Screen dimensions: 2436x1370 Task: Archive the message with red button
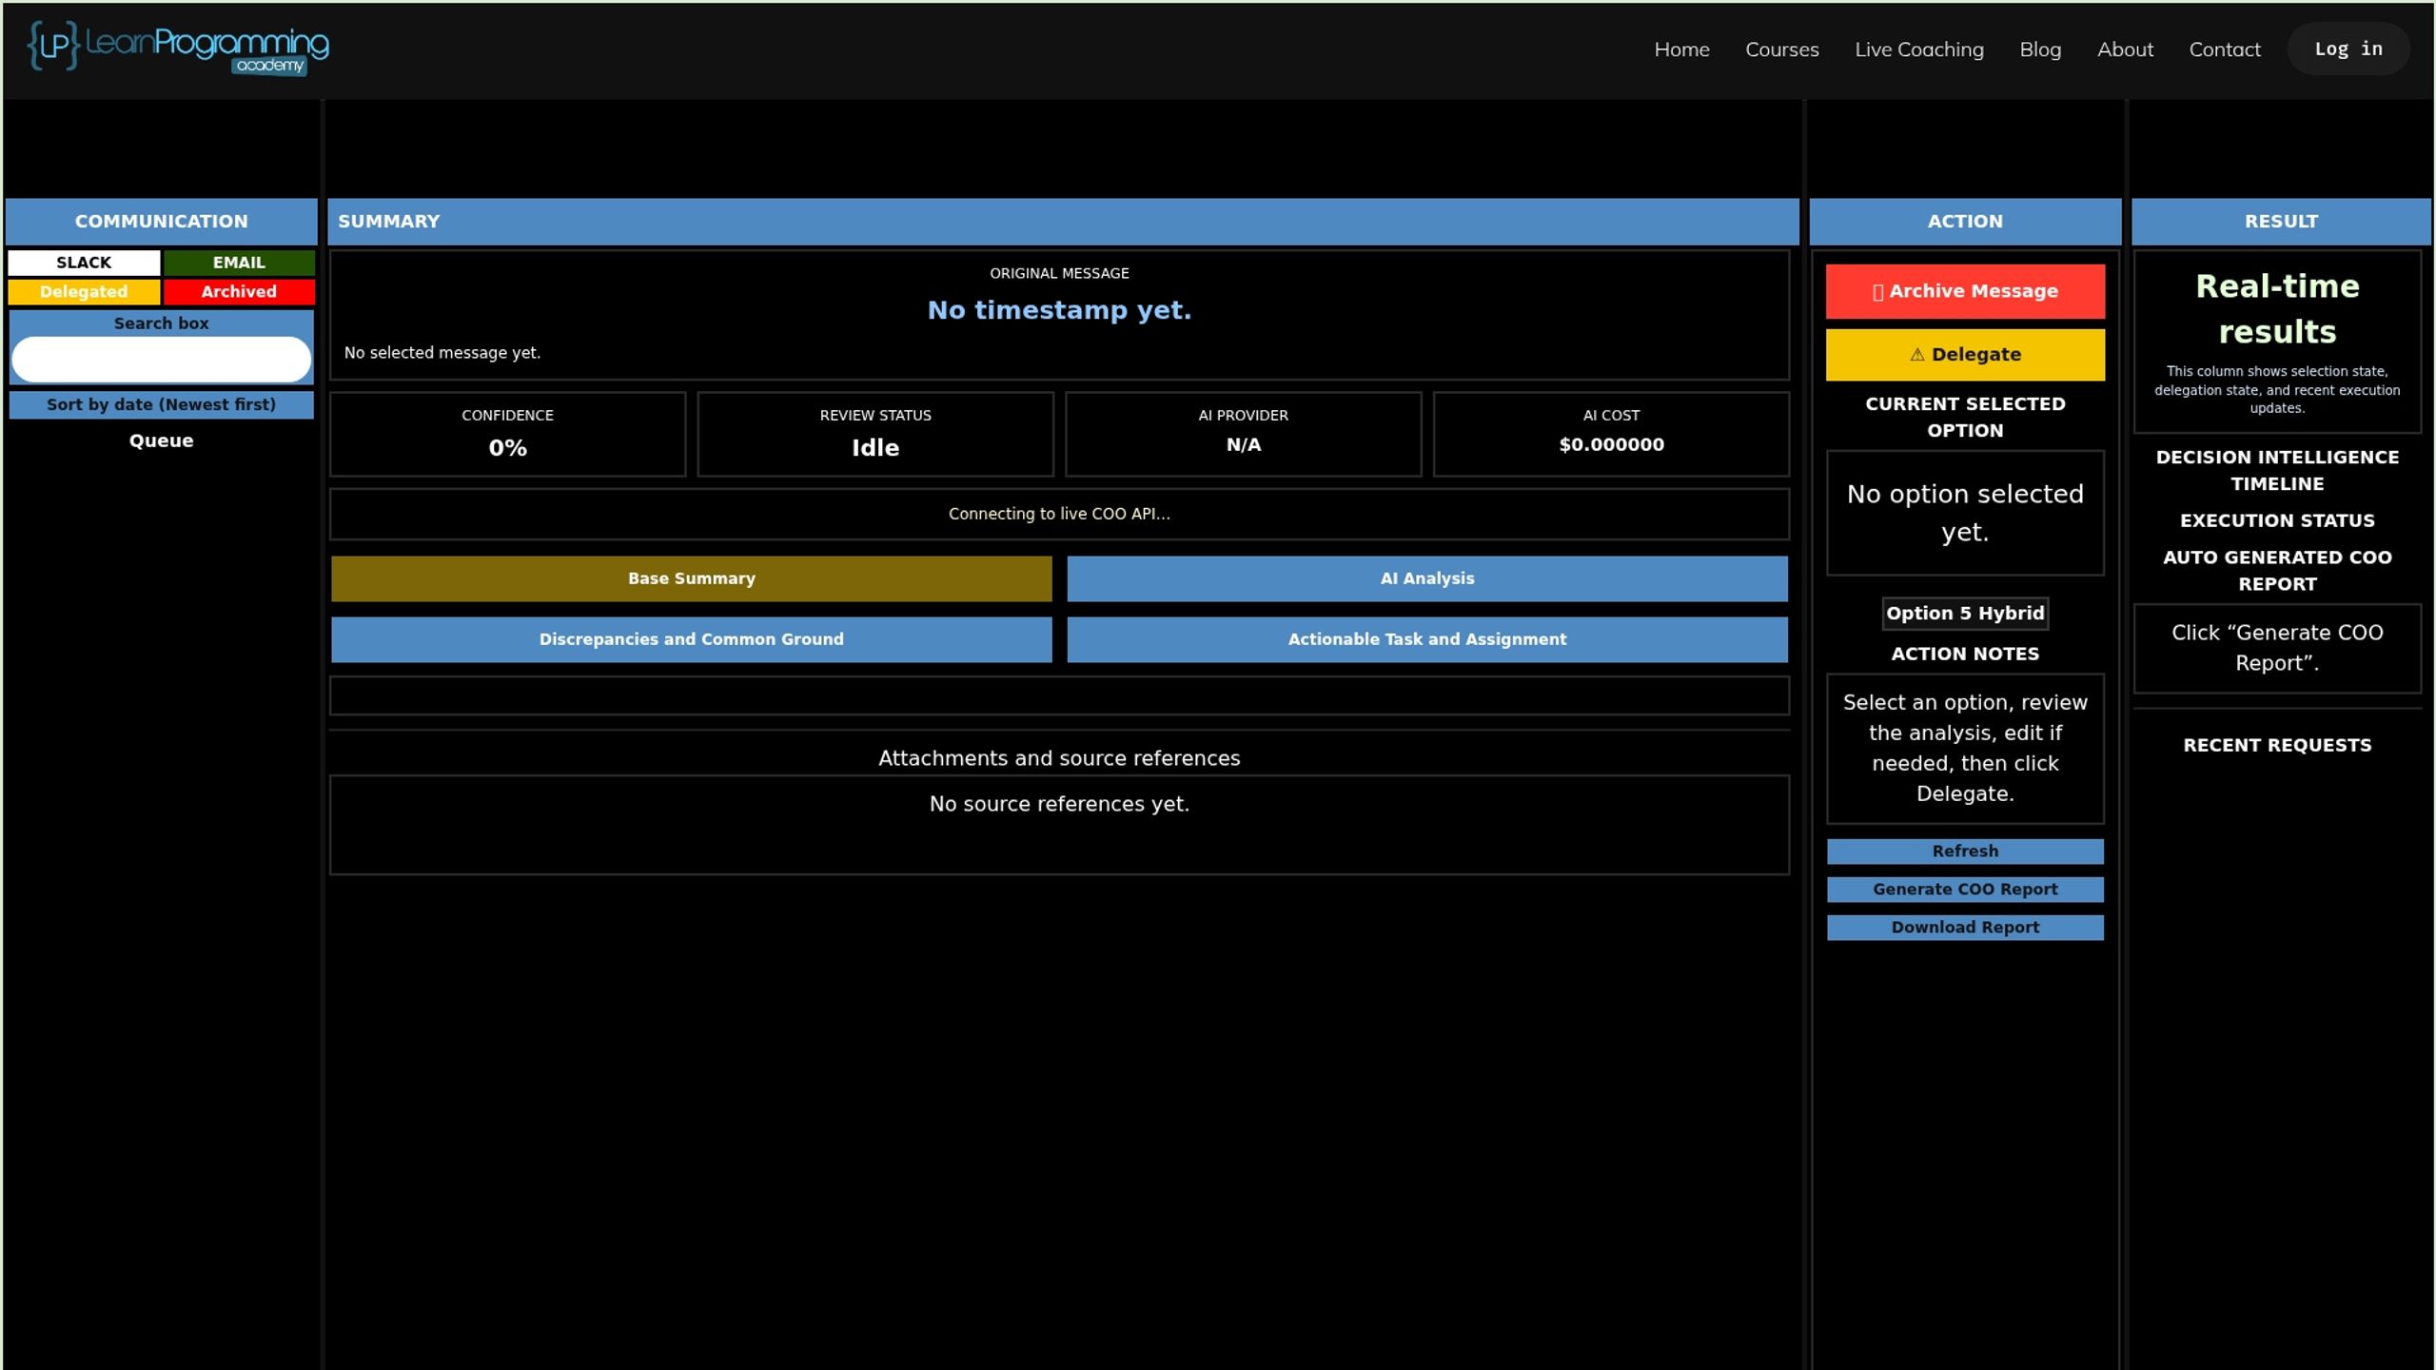pos(1965,291)
